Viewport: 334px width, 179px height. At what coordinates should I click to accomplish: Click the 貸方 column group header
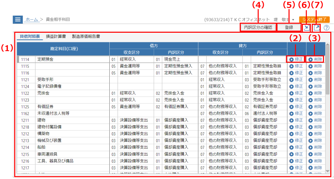[x=243, y=45]
